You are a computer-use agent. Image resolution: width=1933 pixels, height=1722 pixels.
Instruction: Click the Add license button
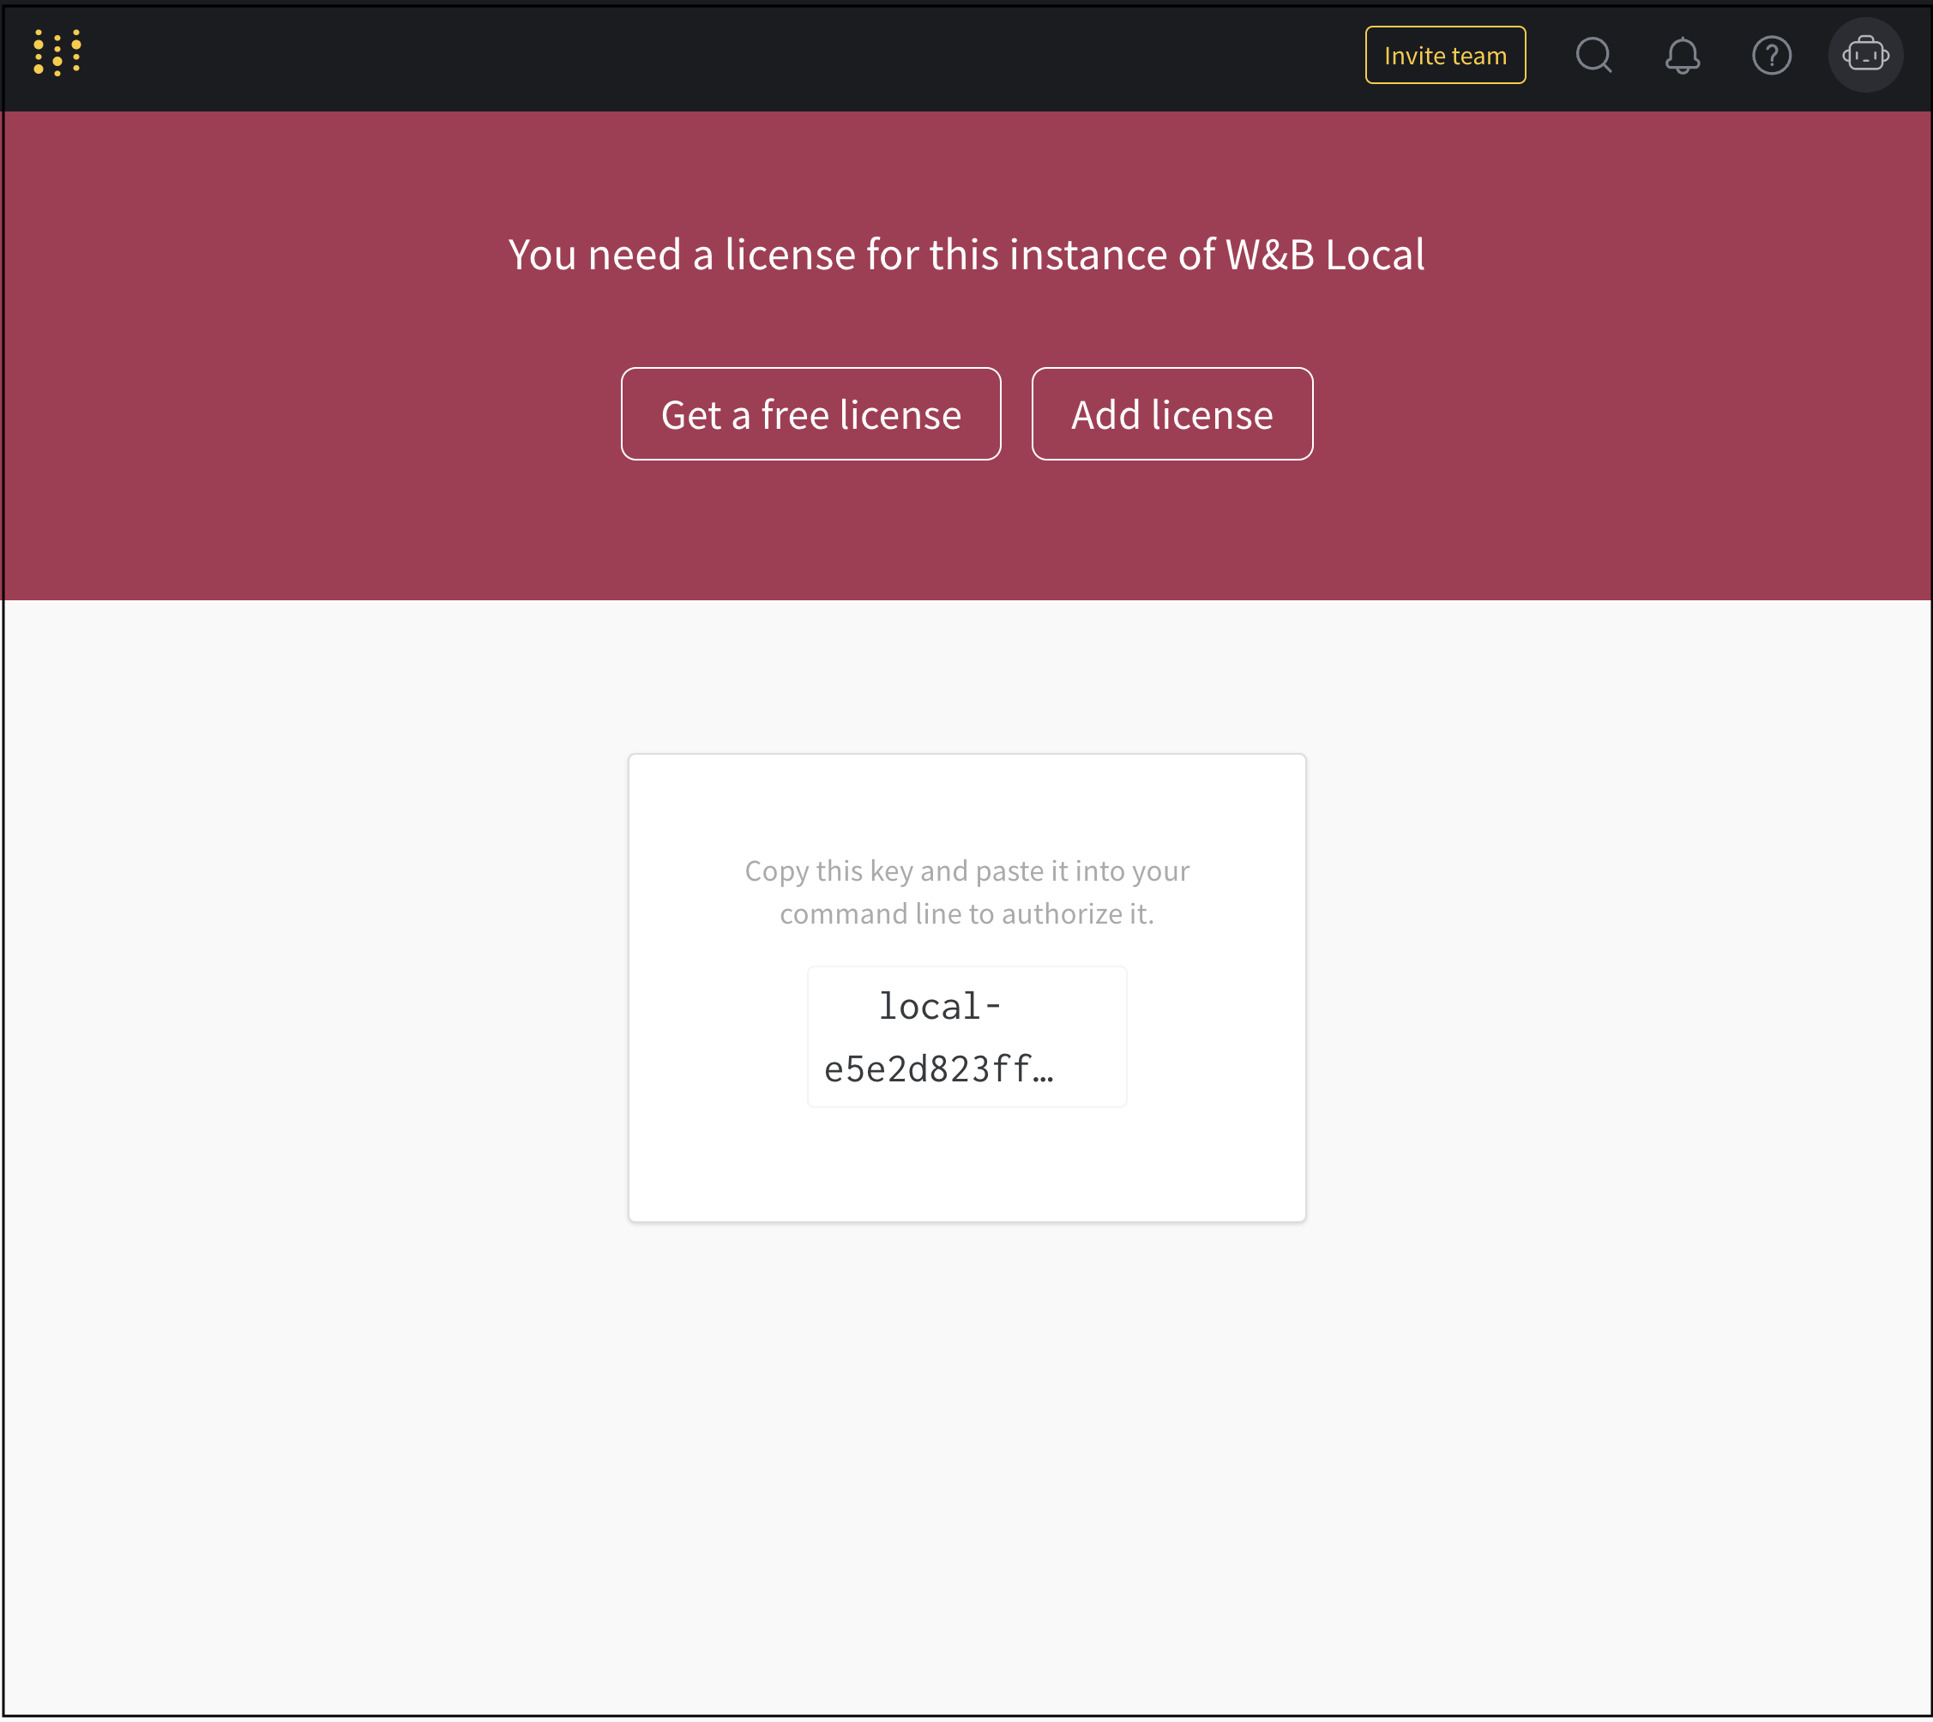pos(1171,414)
